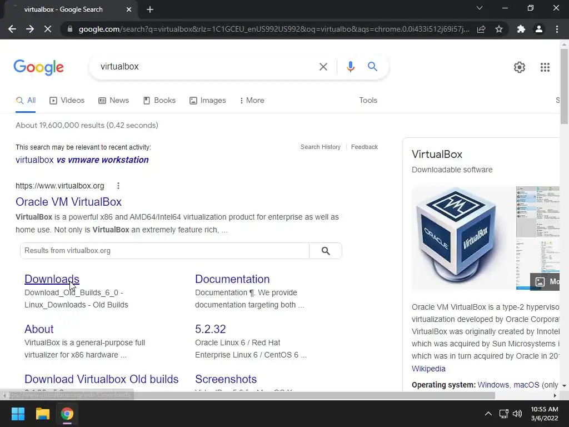Click the Chrome taskbar icon
The width and height of the screenshot is (569, 427).
[67, 414]
